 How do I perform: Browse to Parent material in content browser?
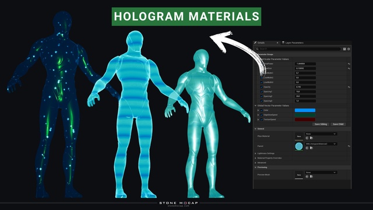tap(311, 148)
